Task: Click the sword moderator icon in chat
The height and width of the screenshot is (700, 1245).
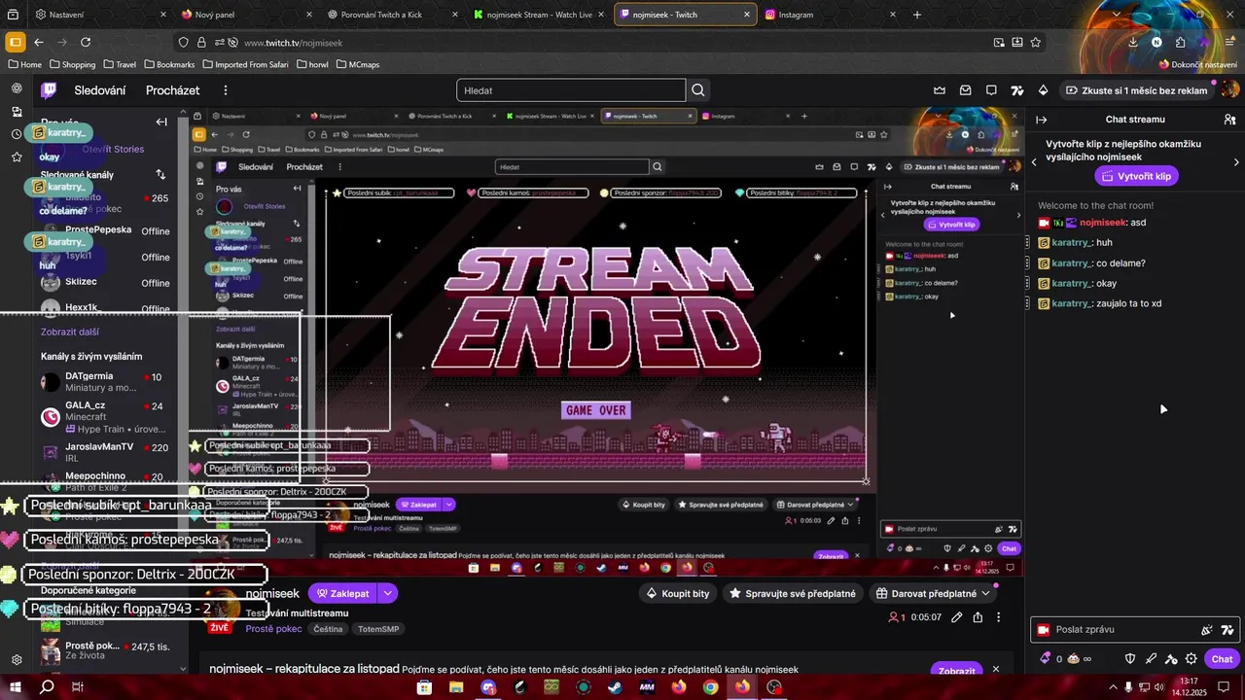Action: 1152,658
